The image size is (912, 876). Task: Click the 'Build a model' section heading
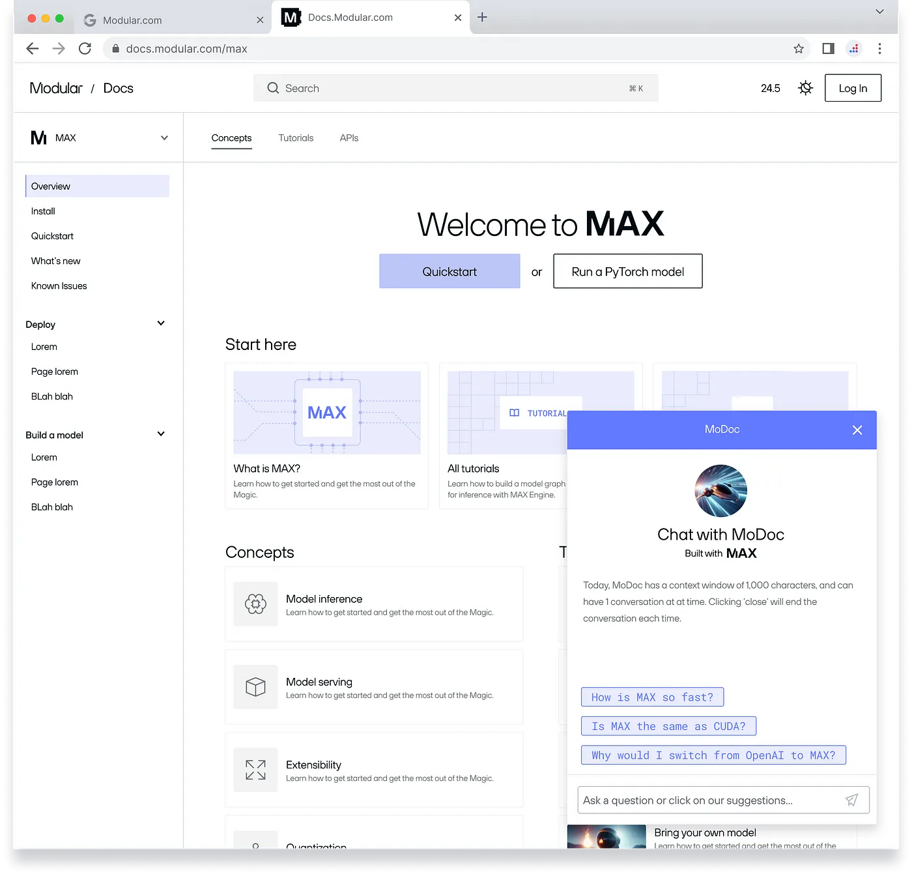pyautogui.click(x=54, y=435)
